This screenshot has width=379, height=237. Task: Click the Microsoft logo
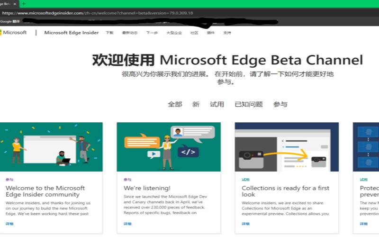click(13, 32)
